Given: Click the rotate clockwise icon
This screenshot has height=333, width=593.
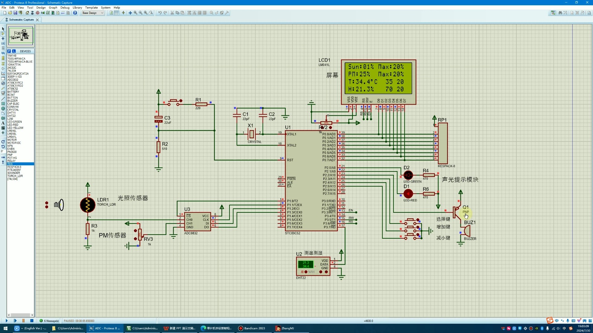Looking at the screenshot, I should (x=3, y=142).
